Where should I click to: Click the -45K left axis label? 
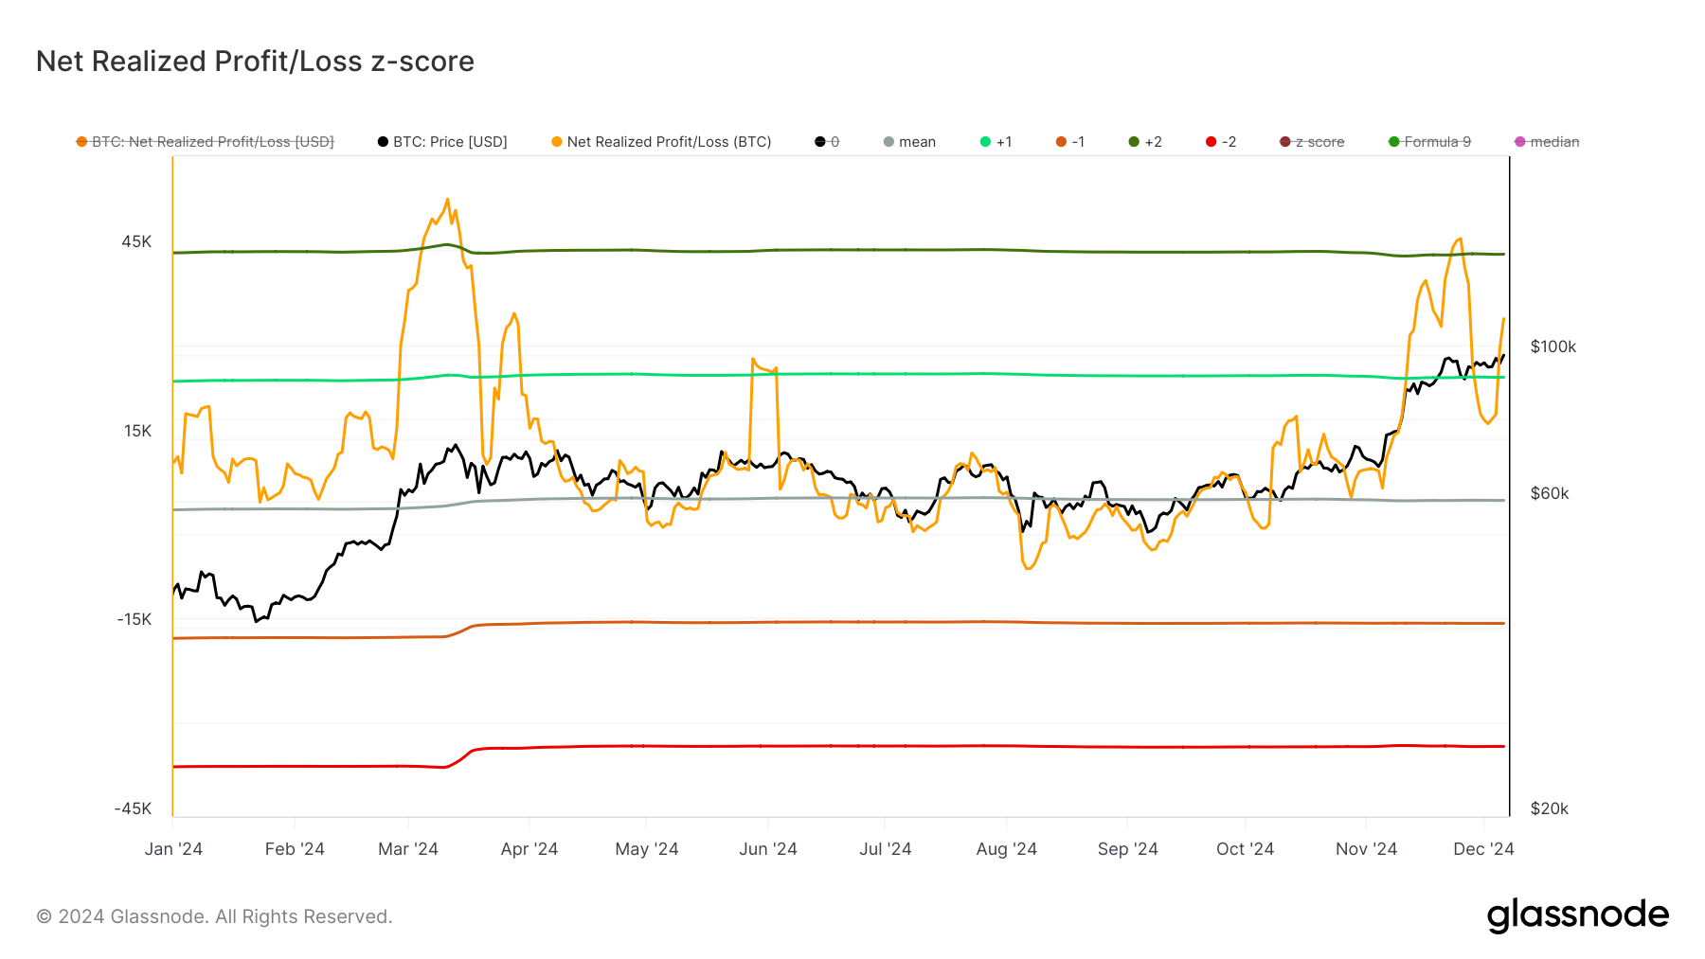134,808
